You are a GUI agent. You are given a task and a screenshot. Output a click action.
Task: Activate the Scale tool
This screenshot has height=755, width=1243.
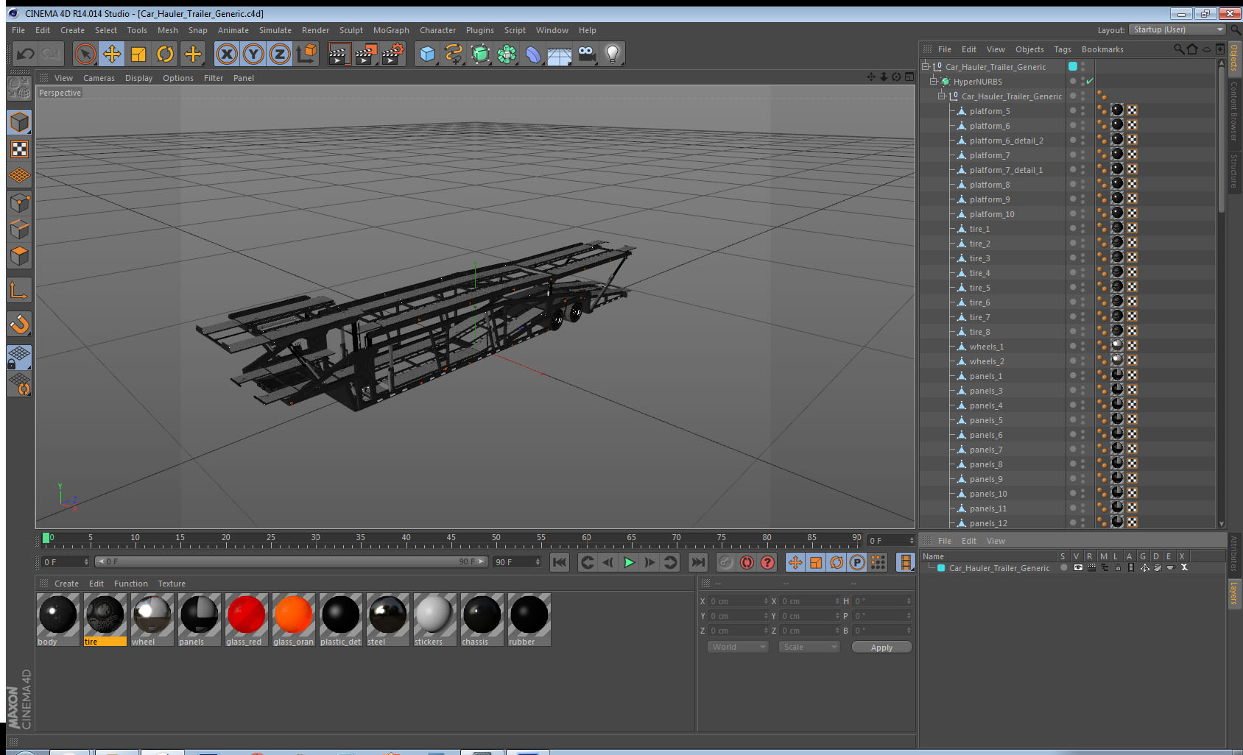138,54
